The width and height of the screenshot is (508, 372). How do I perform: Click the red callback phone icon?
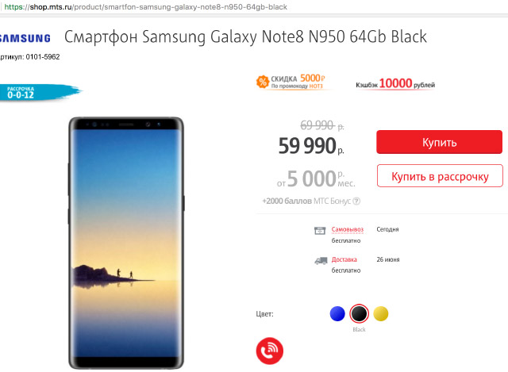[x=270, y=351]
